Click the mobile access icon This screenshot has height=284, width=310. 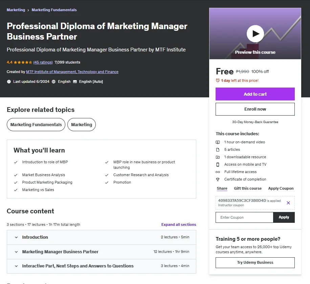coord(218,165)
